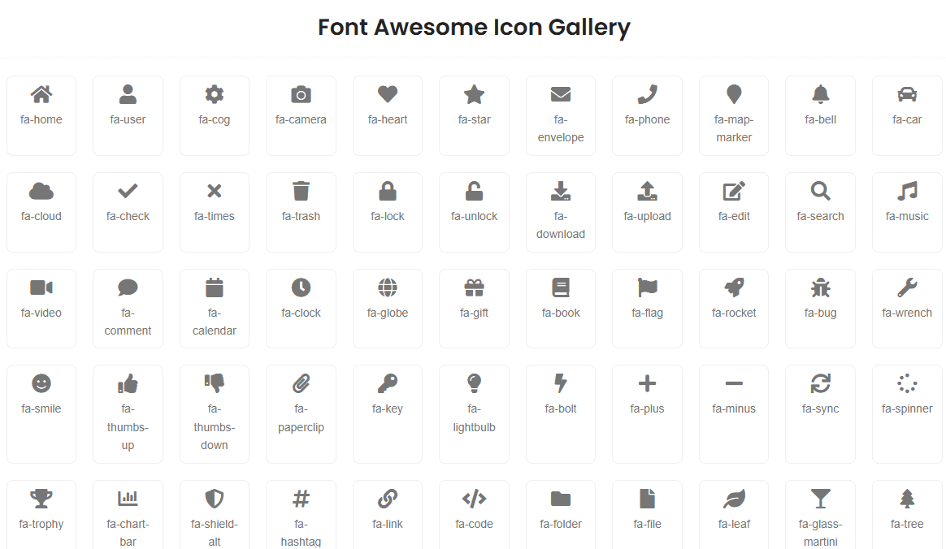Select the fa-glass-martini icon

point(821,499)
